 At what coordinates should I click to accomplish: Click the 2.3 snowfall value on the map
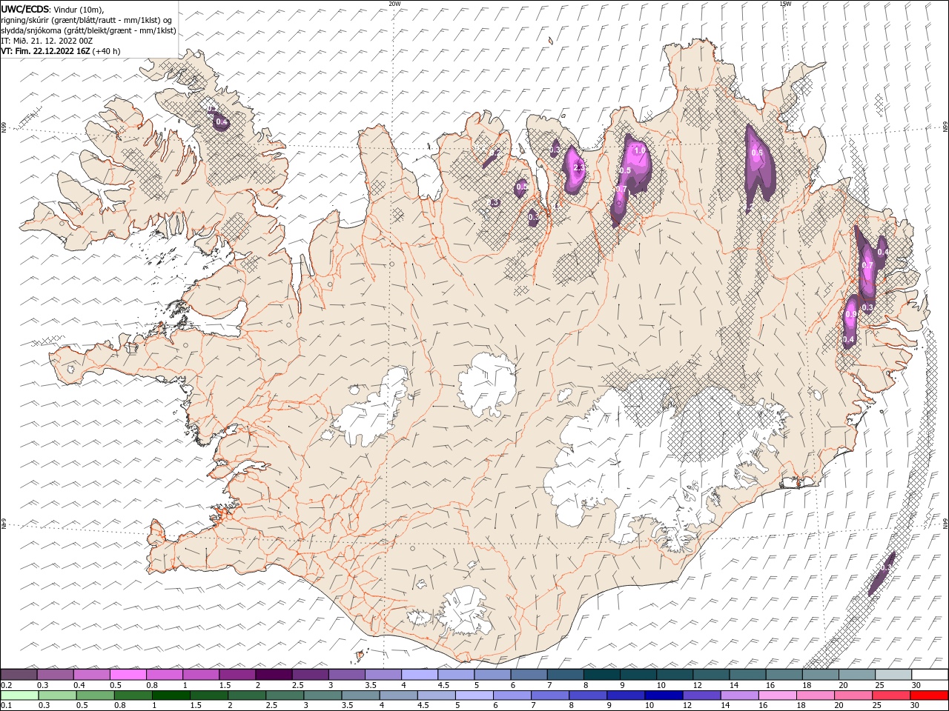[x=580, y=167]
